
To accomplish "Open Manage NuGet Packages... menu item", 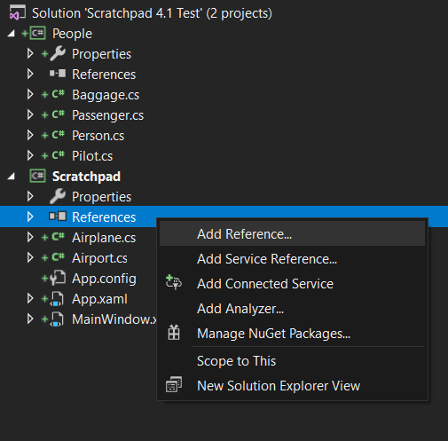I will click(x=292, y=334).
